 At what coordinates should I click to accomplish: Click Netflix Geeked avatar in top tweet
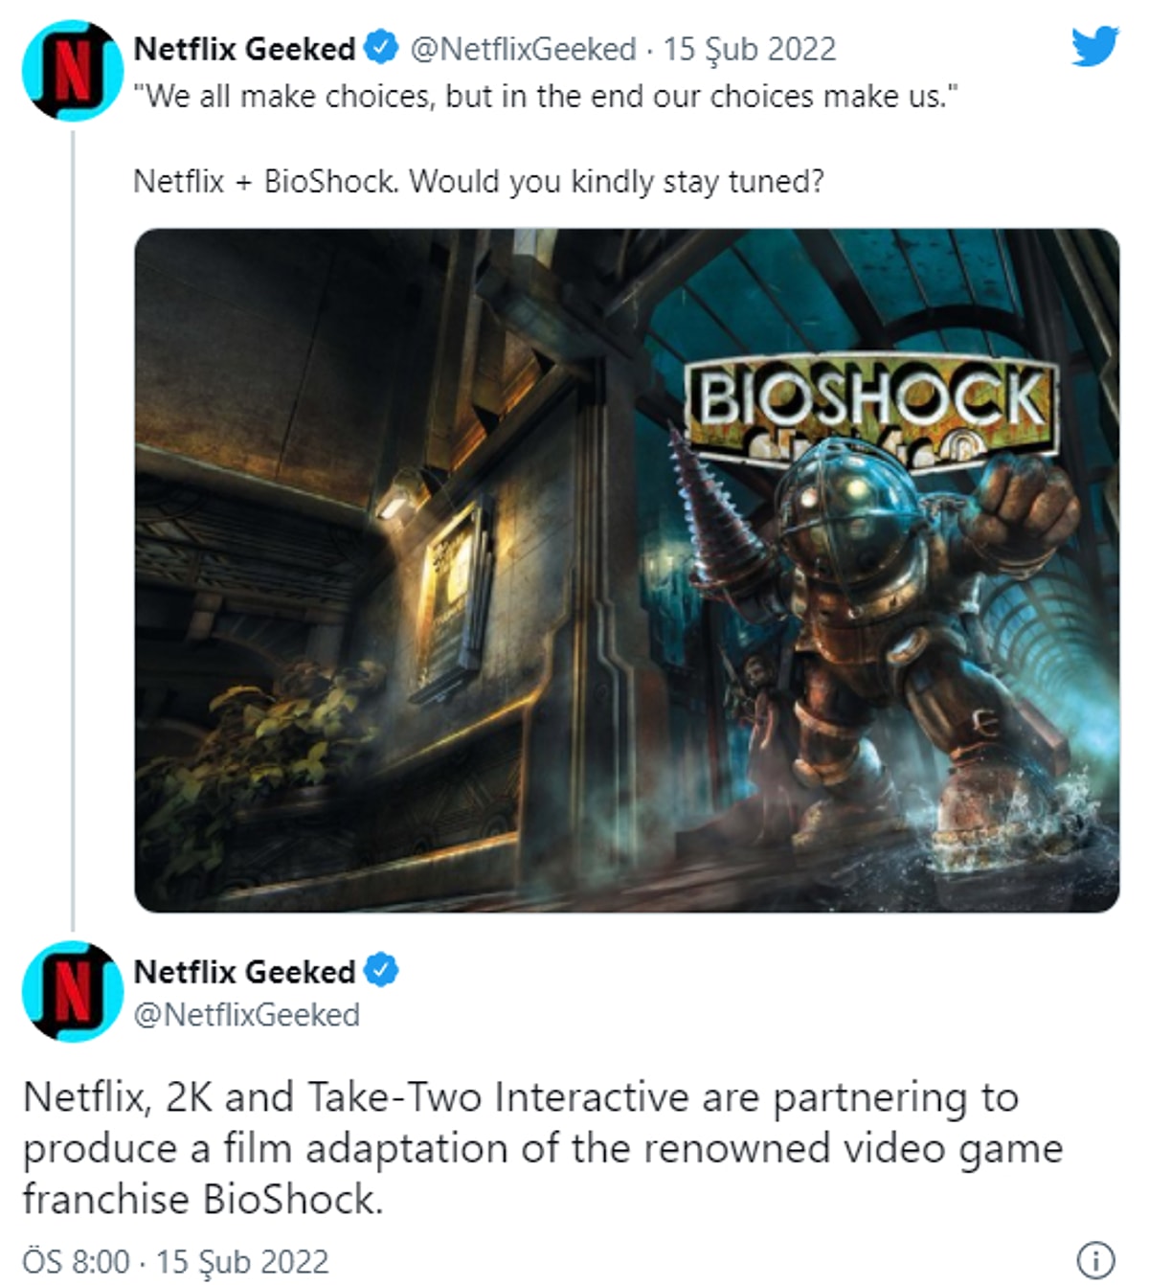pyautogui.click(x=73, y=69)
